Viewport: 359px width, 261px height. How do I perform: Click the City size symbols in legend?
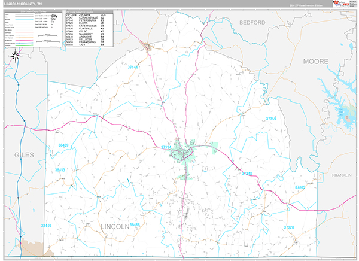(x=55, y=19)
